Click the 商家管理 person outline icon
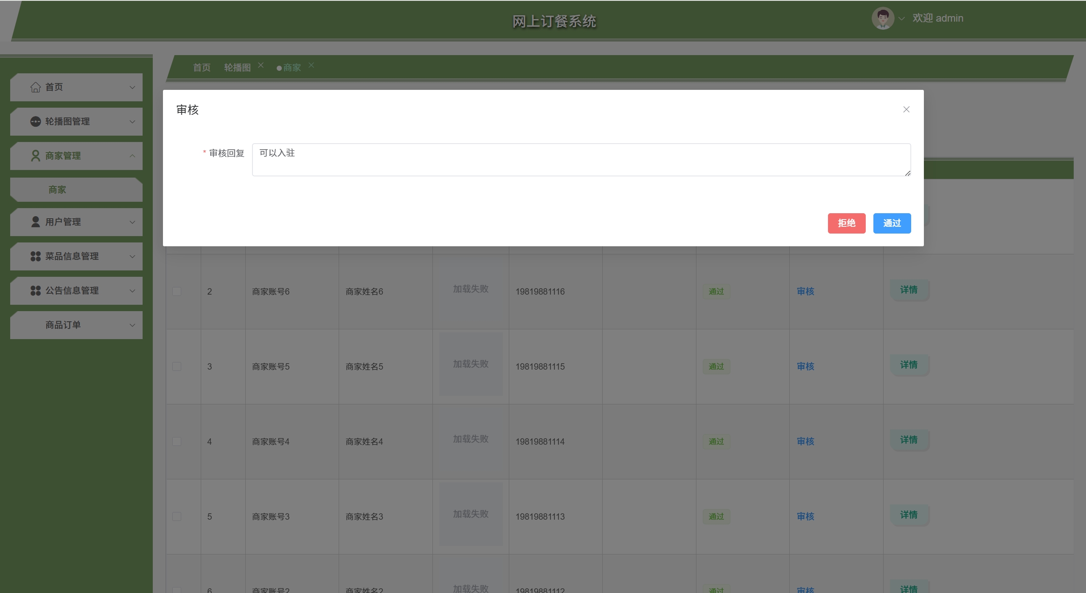 point(36,156)
